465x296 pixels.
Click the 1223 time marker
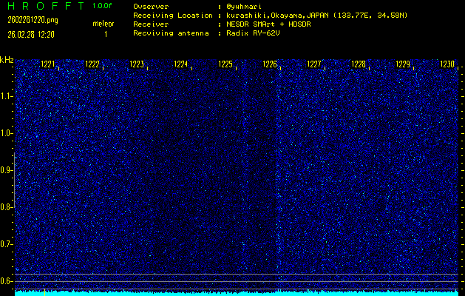click(x=137, y=64)
